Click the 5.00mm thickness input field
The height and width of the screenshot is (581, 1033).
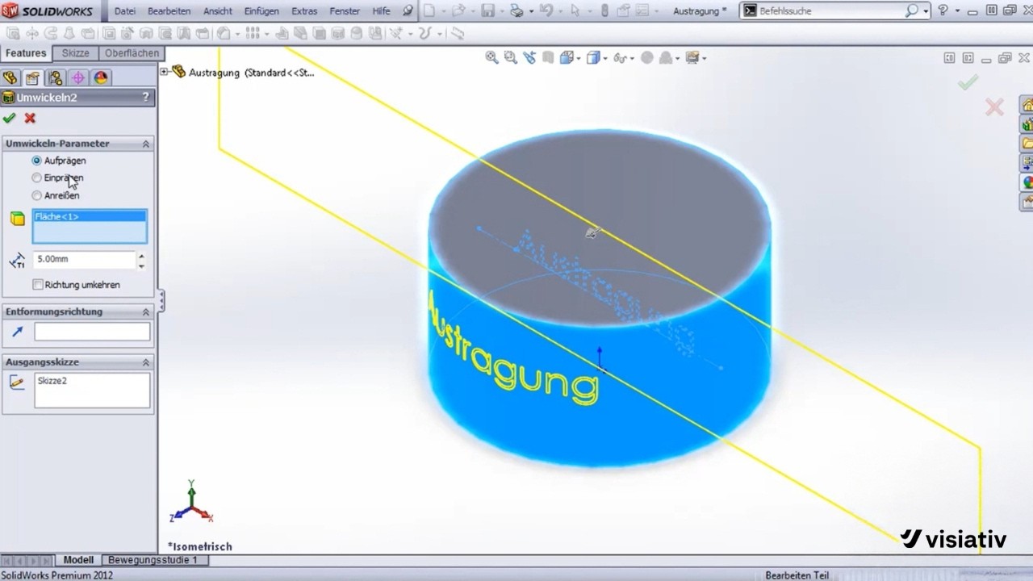tap(85, 259)
